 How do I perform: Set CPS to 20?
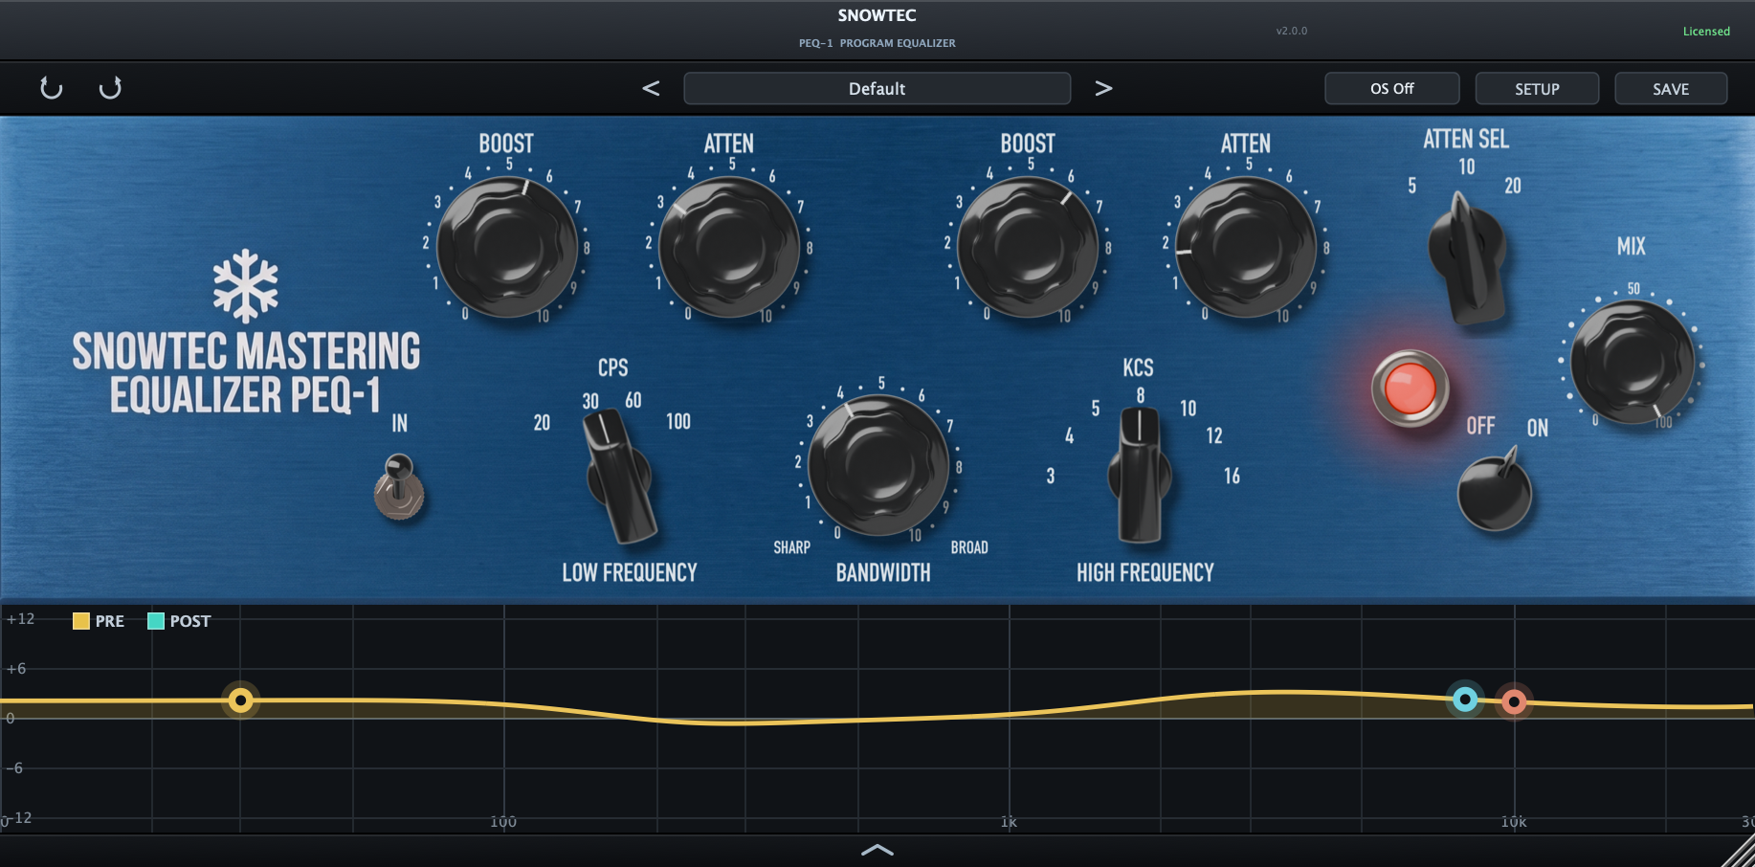click(x=542, y=422)
